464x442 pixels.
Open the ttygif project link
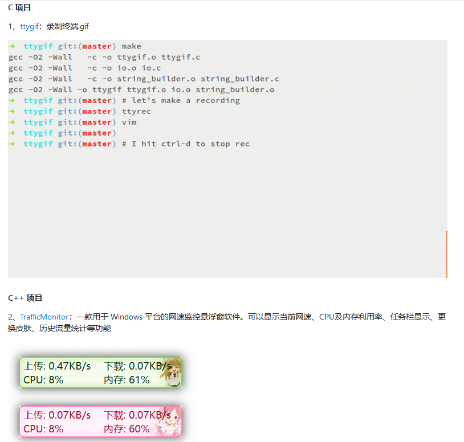click(x=29, y=27)
